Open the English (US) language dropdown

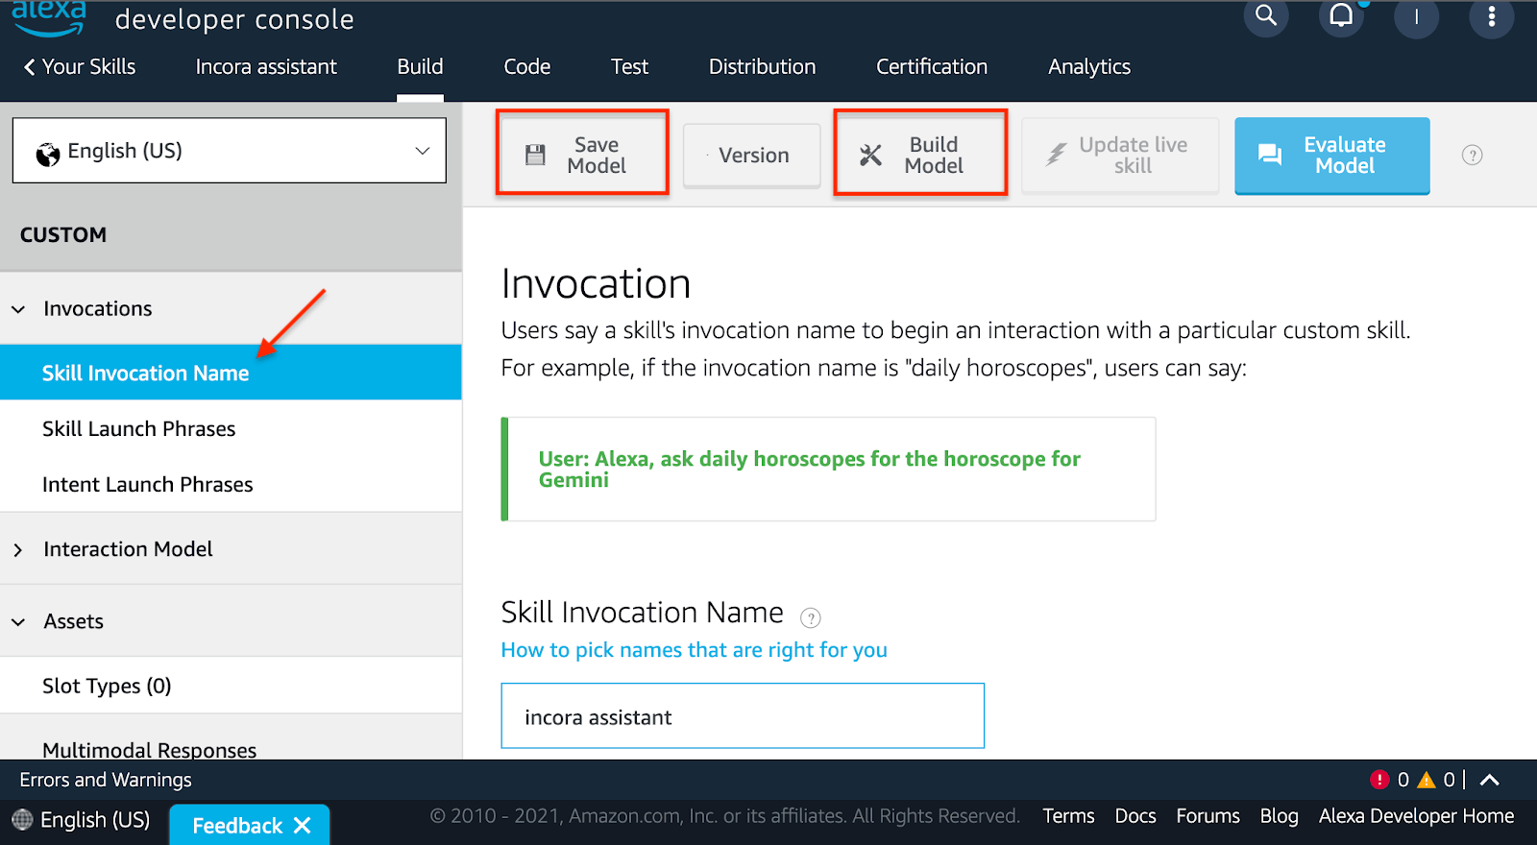pos(230,151)
